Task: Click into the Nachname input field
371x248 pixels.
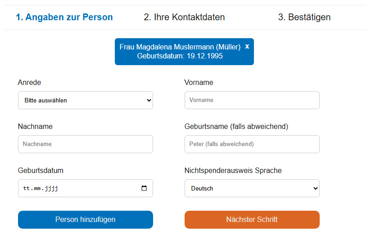Action: point(86,144)
